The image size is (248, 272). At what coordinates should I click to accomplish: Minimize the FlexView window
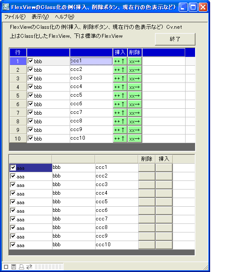click(183, 7)
